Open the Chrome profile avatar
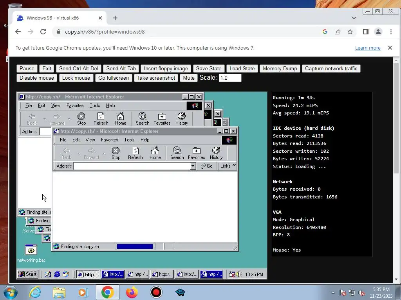 [x=378, y=32]
